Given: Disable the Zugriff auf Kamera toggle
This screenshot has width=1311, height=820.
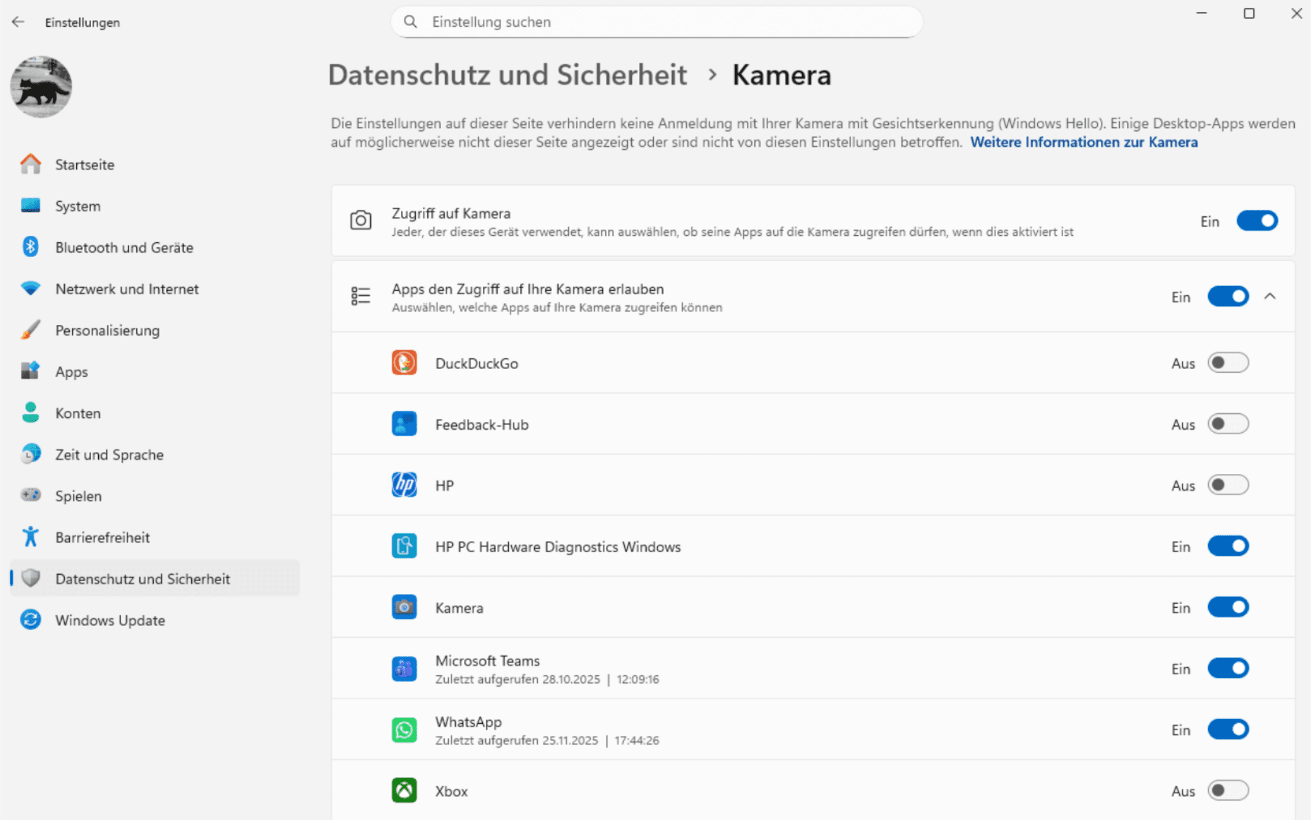Looking at the screenshot, I should click(1257, 221).
